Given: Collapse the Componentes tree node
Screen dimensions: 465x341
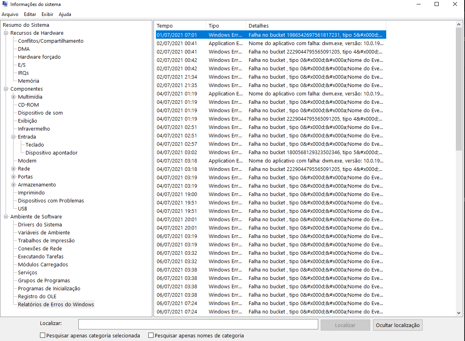Looking at the screenshot, I should click(6, 89).
